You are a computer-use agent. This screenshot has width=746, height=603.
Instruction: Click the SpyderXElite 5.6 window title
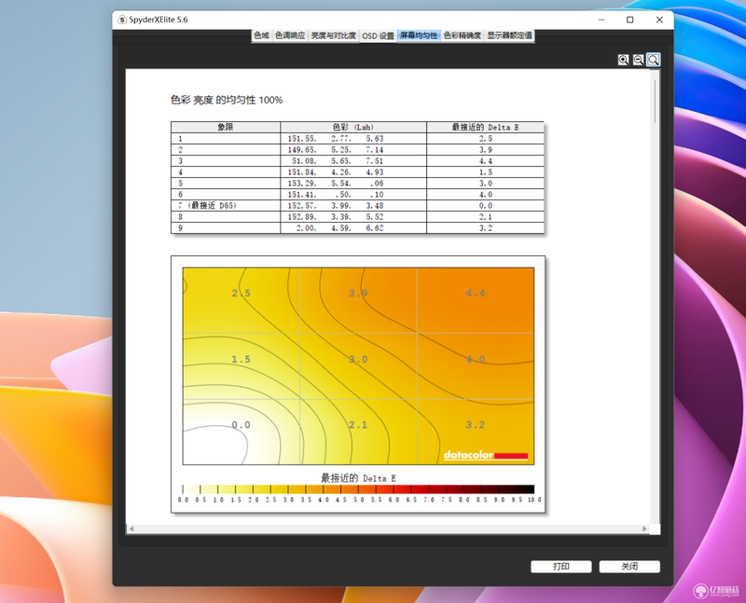click(159, 20)
